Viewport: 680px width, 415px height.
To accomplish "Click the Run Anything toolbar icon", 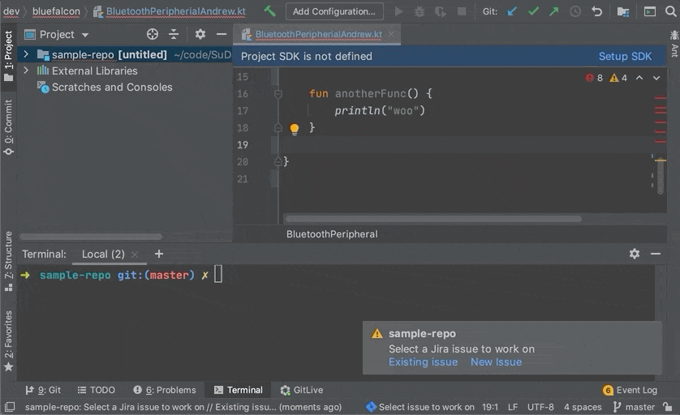I will 649,11.
